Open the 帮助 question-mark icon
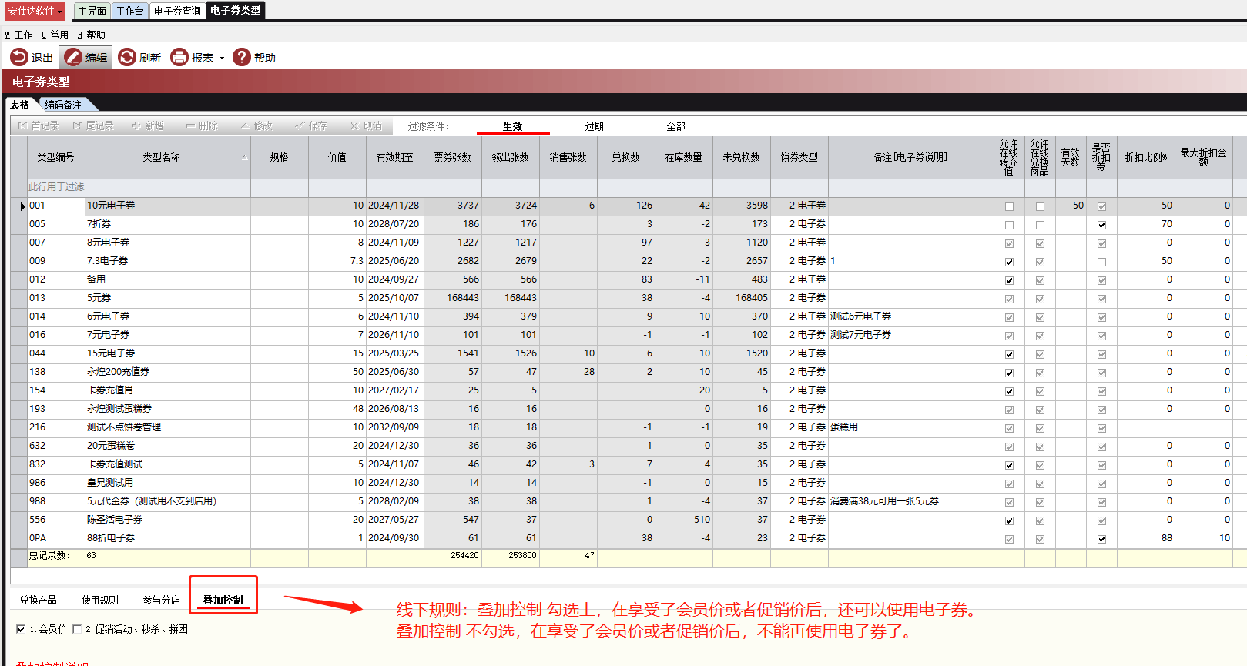 click(242, 58)
